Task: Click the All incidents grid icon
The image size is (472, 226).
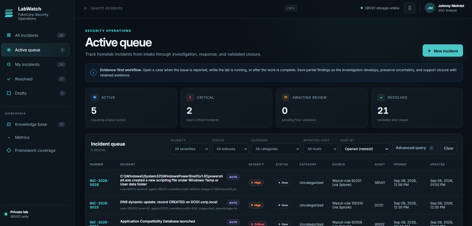Action: coord(9,35)
